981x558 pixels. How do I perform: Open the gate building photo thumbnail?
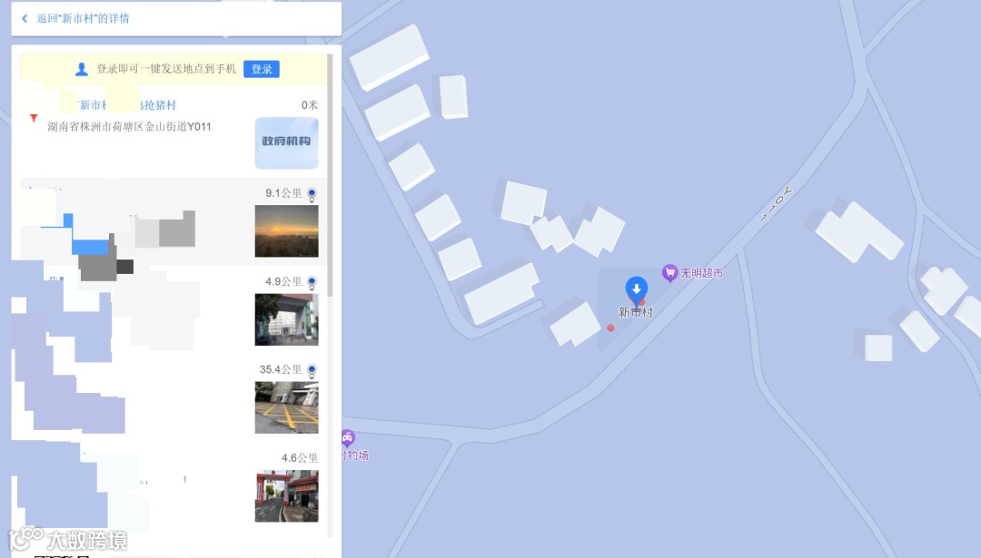click(x=286, y=320)
